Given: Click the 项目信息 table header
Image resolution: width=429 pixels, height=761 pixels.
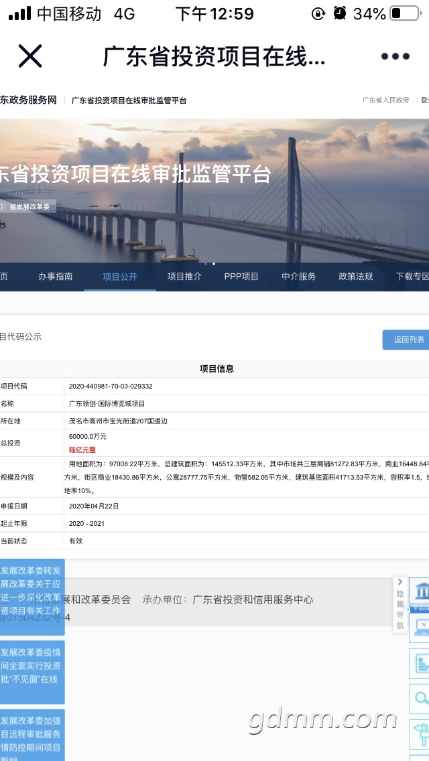Looking at the screenshot, I should [x=217, y=369].
